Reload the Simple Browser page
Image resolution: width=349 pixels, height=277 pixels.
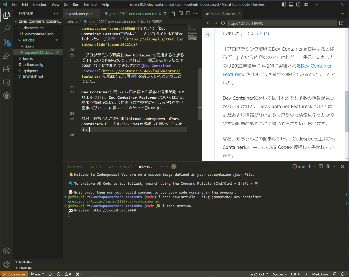pos(223,23)
